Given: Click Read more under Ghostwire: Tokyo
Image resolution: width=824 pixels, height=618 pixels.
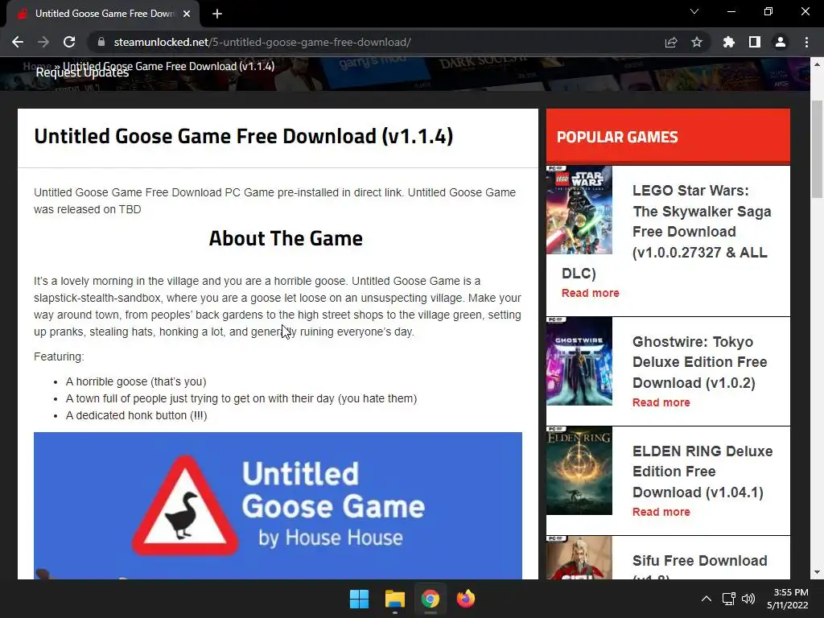Looking at the screenshot, I should click(661, 402).
